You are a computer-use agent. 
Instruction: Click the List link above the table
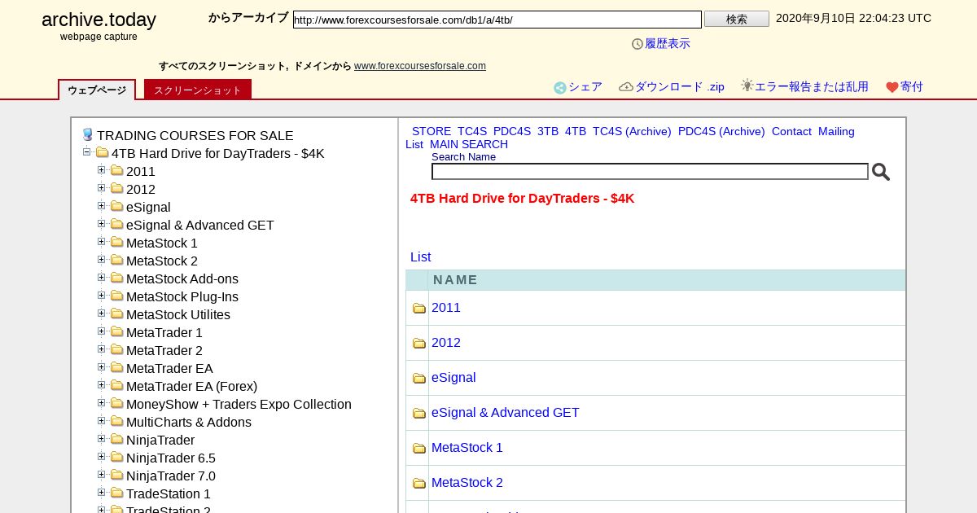tap(421, 256)
